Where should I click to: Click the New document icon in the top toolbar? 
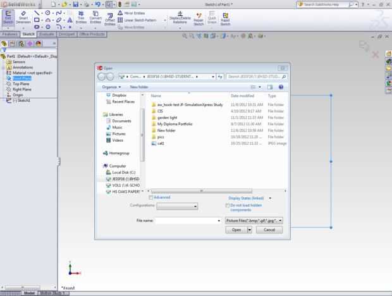click(53, 4)
